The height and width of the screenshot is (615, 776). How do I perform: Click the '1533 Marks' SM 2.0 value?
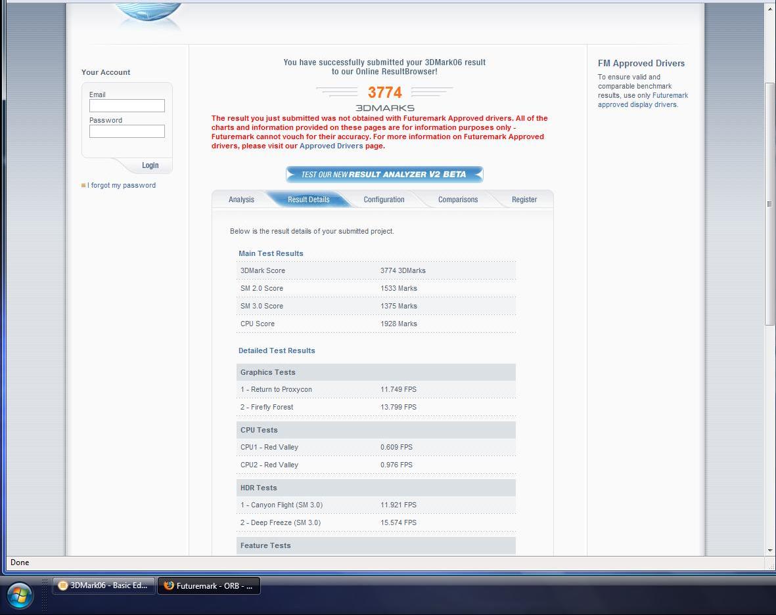[398, 288]
